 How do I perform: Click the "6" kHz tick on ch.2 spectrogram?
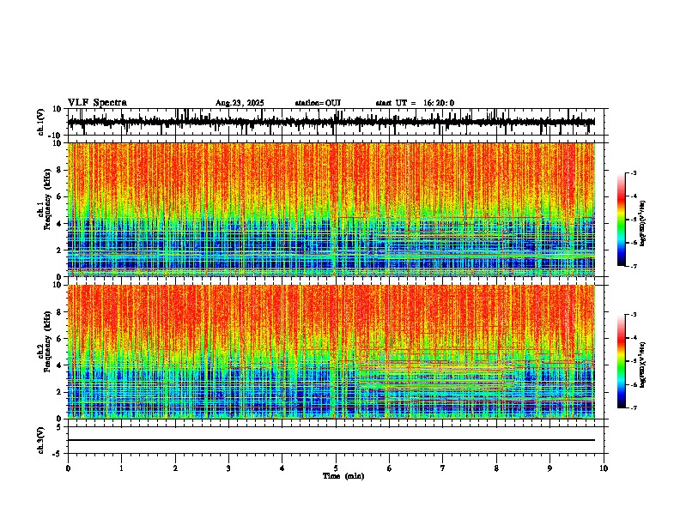click(x=60, y=339)
